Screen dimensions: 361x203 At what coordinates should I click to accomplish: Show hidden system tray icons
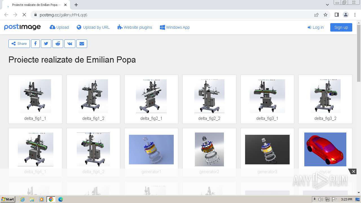tap(314, 199)
